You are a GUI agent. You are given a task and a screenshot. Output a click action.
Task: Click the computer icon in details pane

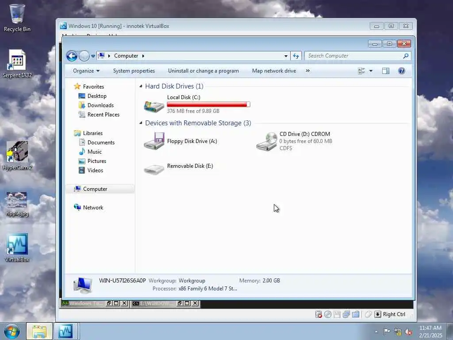pos(83,285)
